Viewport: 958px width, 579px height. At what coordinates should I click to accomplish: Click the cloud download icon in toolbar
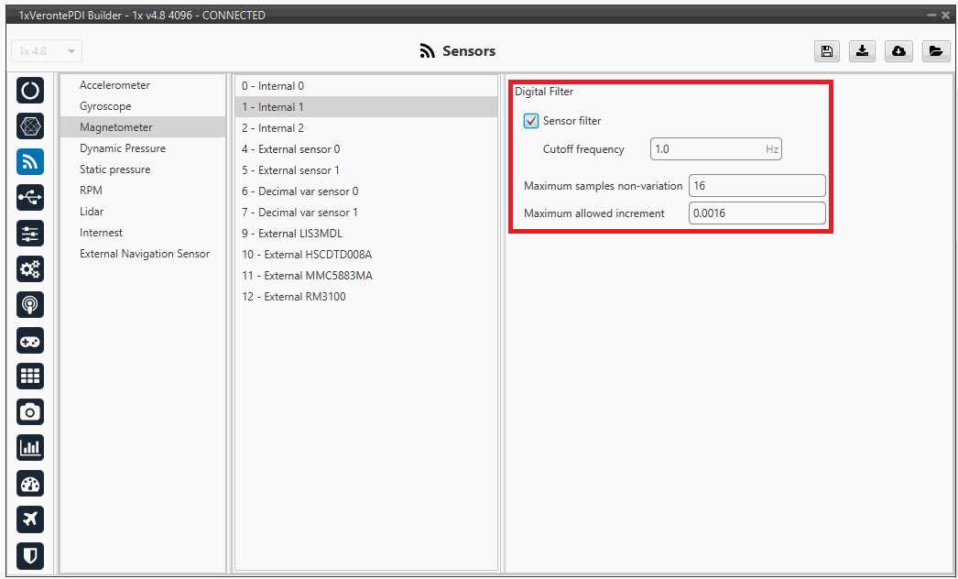tap(898, 51)
